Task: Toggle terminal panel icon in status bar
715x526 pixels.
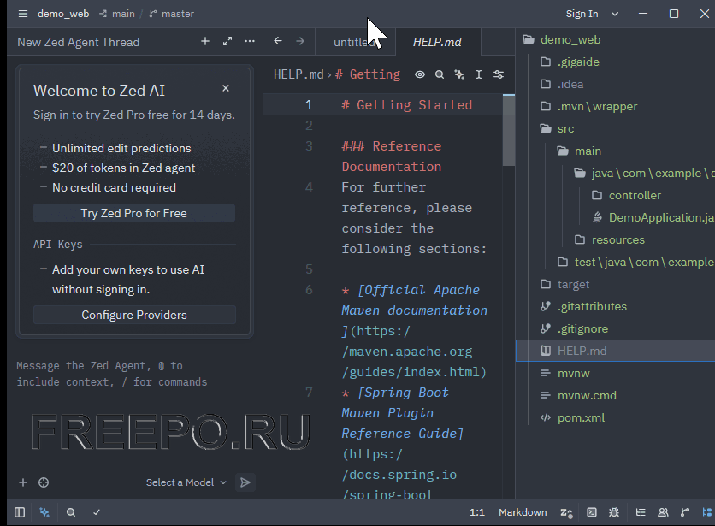Action: [592, 512]
